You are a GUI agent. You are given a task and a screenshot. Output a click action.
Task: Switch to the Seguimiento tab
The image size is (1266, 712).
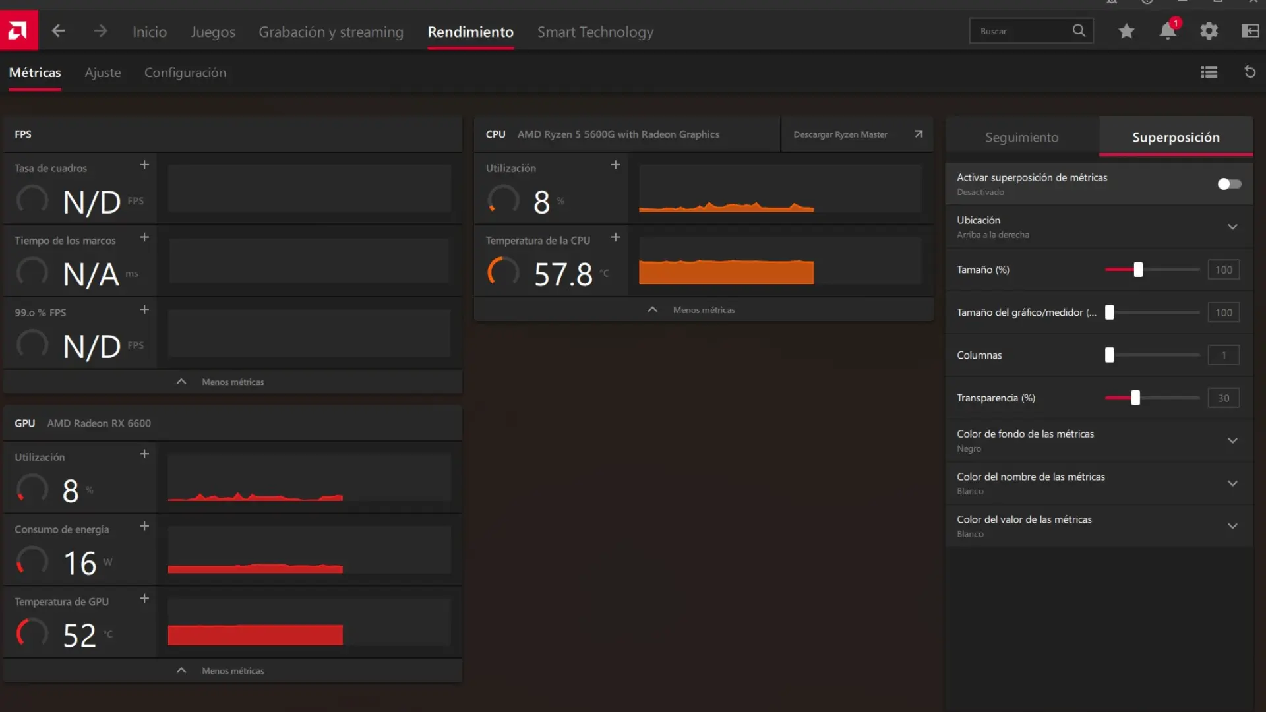pyautogui.click(x=1021, y=137)
